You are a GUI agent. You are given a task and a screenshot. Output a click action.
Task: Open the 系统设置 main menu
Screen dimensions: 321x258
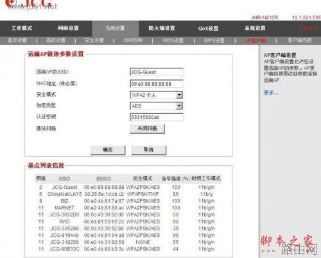(x=255, y=28)
